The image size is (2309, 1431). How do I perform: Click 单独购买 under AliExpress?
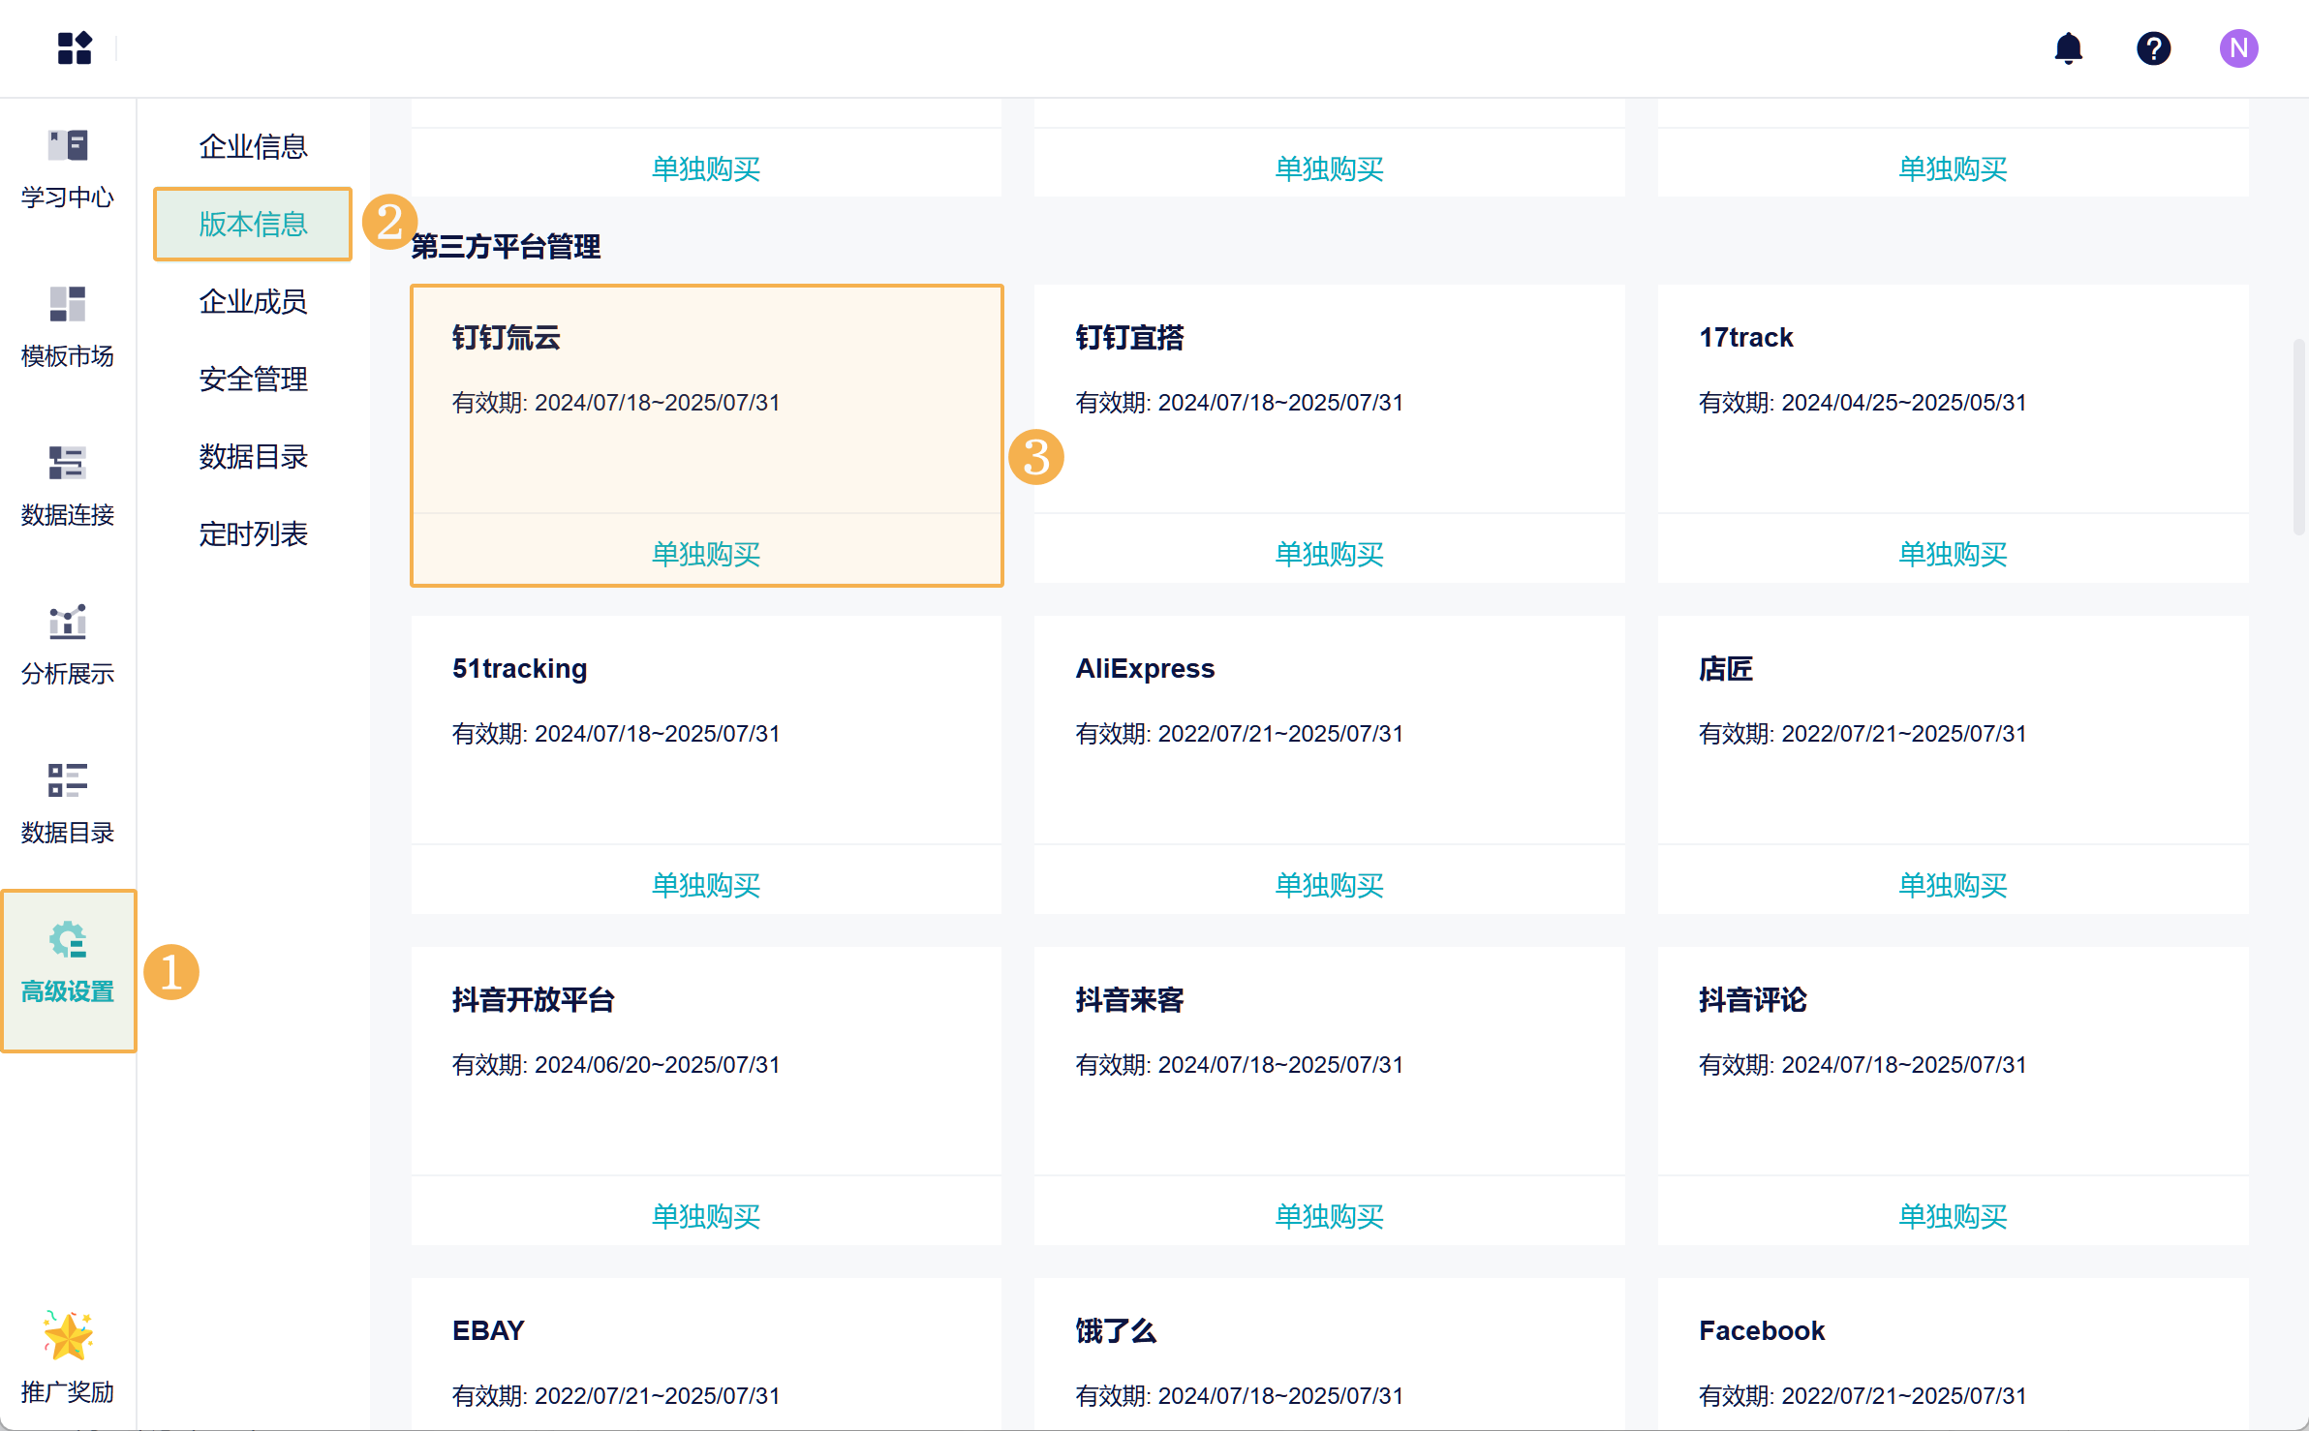point(1329,885)
